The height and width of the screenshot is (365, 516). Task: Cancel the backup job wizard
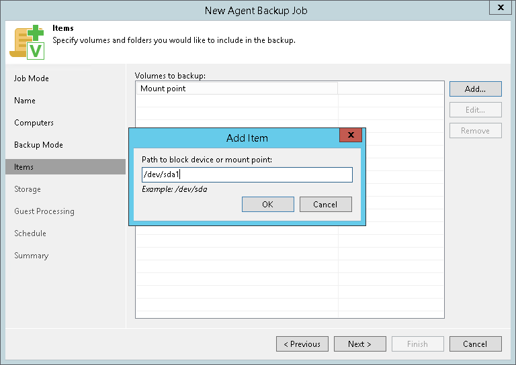(x=475, y=344)
